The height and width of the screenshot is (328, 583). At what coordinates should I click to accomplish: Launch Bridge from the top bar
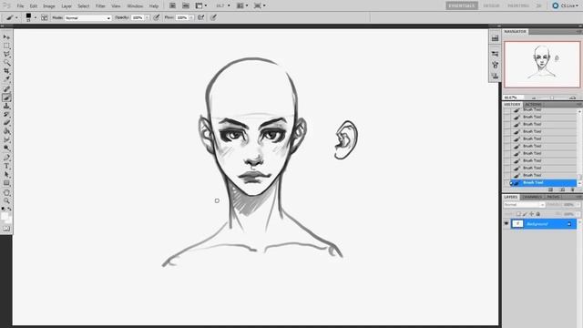pyautogui.click(x=172, y=5)
